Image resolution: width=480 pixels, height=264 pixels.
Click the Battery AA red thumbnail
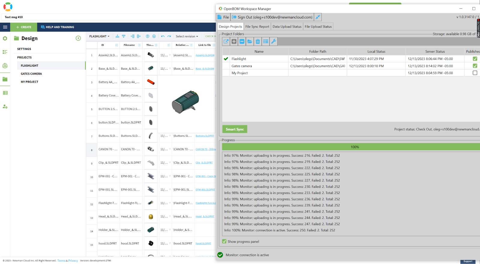pyautogui.click(x=151, y=82)
